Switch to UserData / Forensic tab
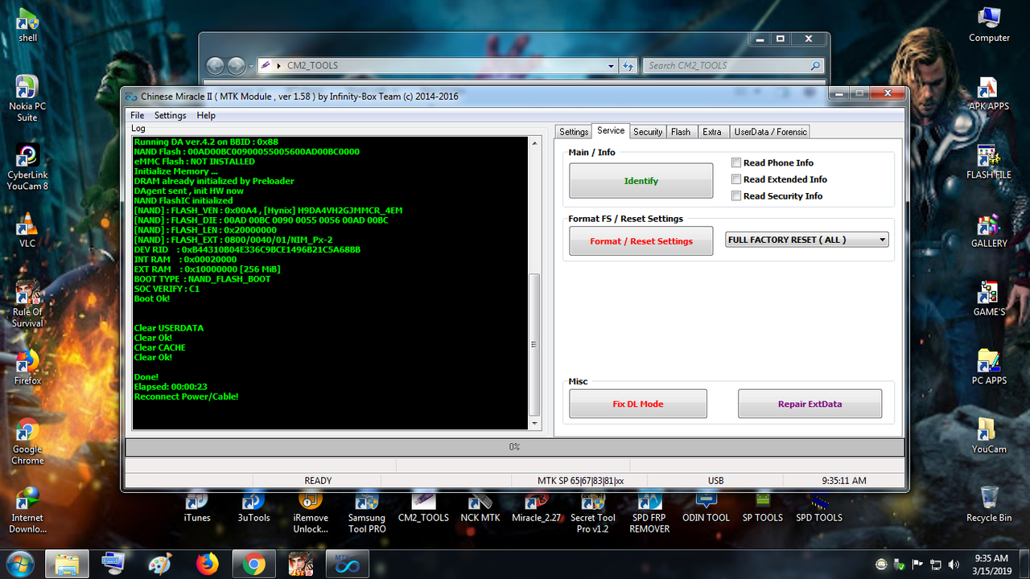This screenshot has width=1030, height=579. 770,132
